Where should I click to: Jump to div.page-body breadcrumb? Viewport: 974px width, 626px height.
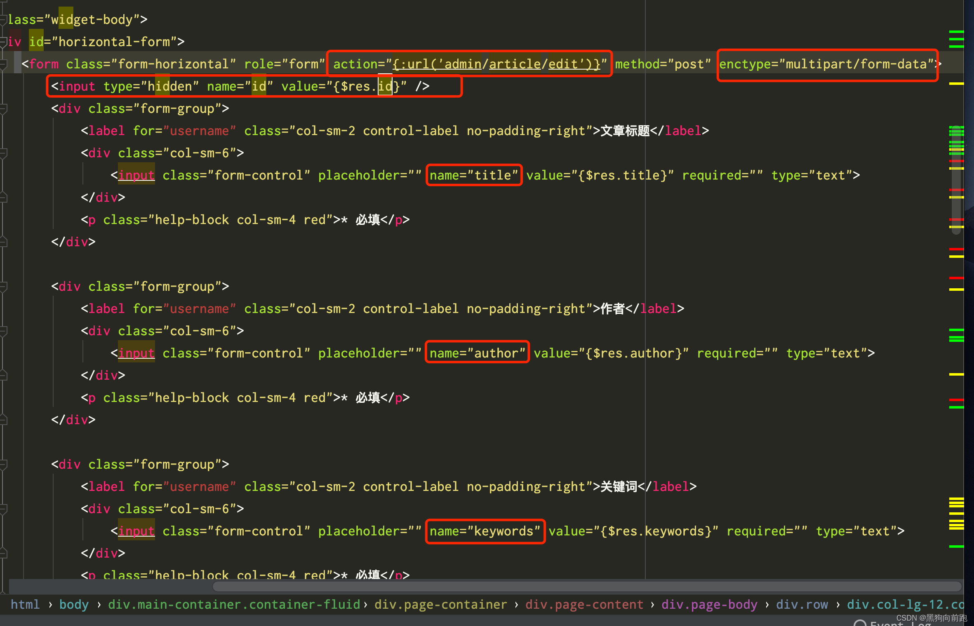(709, 604)
